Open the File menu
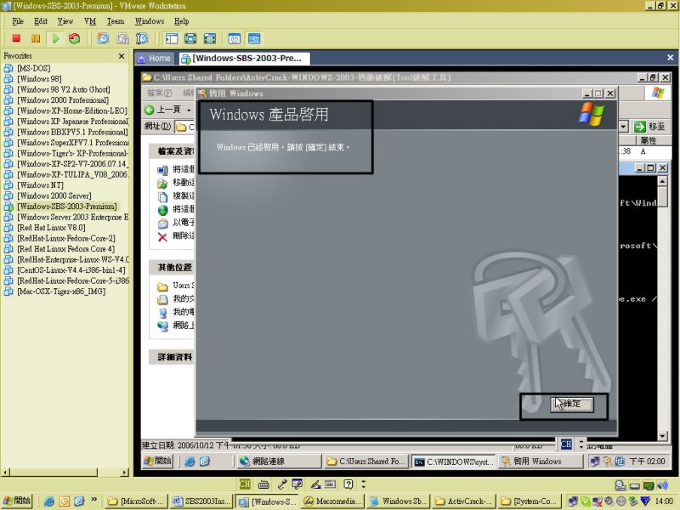This screenshot has height=510, width=680. point(18,21)
